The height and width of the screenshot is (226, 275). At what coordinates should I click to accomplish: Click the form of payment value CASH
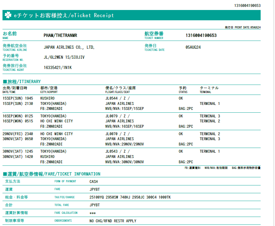click(x=94, y=181)
